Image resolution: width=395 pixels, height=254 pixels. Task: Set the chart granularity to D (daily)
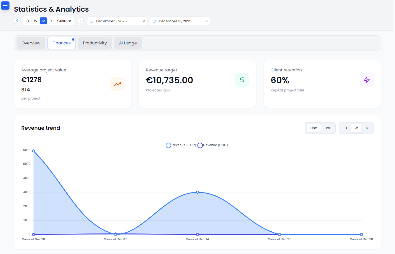(x=345, y=128)
